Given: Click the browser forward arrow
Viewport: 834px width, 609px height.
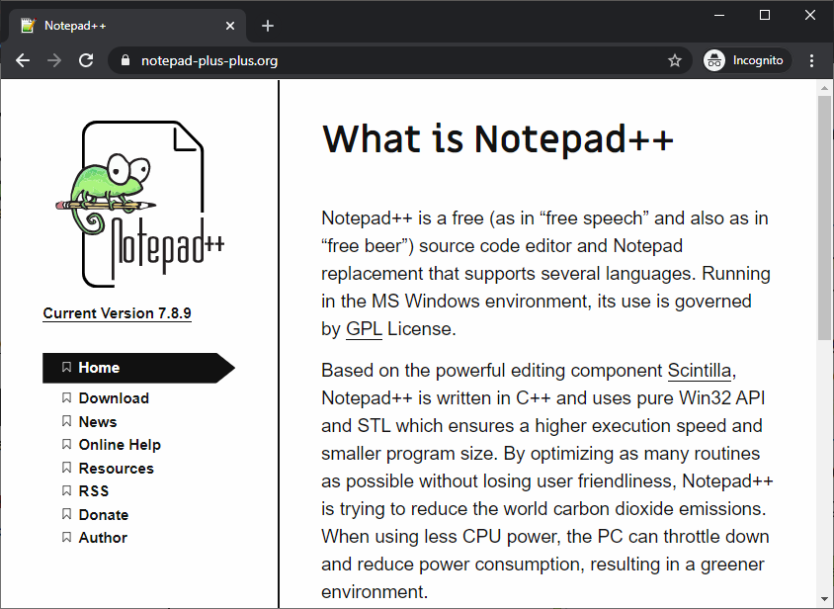Looking at the screenshot, I should click(x=54, y=60).
